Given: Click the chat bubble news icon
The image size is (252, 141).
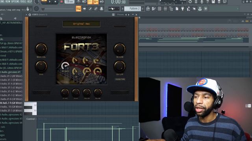Looking at the screenshot, I should coord(225,2).
